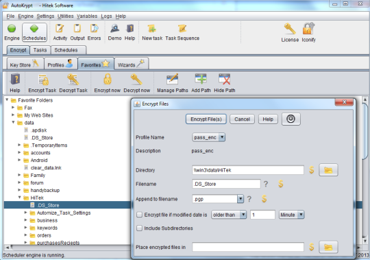Click the Directory input field
This screenshot has width=370, height=260.
(x=248, y=170)
